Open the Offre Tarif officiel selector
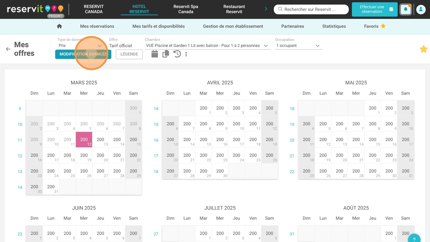Viewport: 430px width, 242px height. coord(120,46)
